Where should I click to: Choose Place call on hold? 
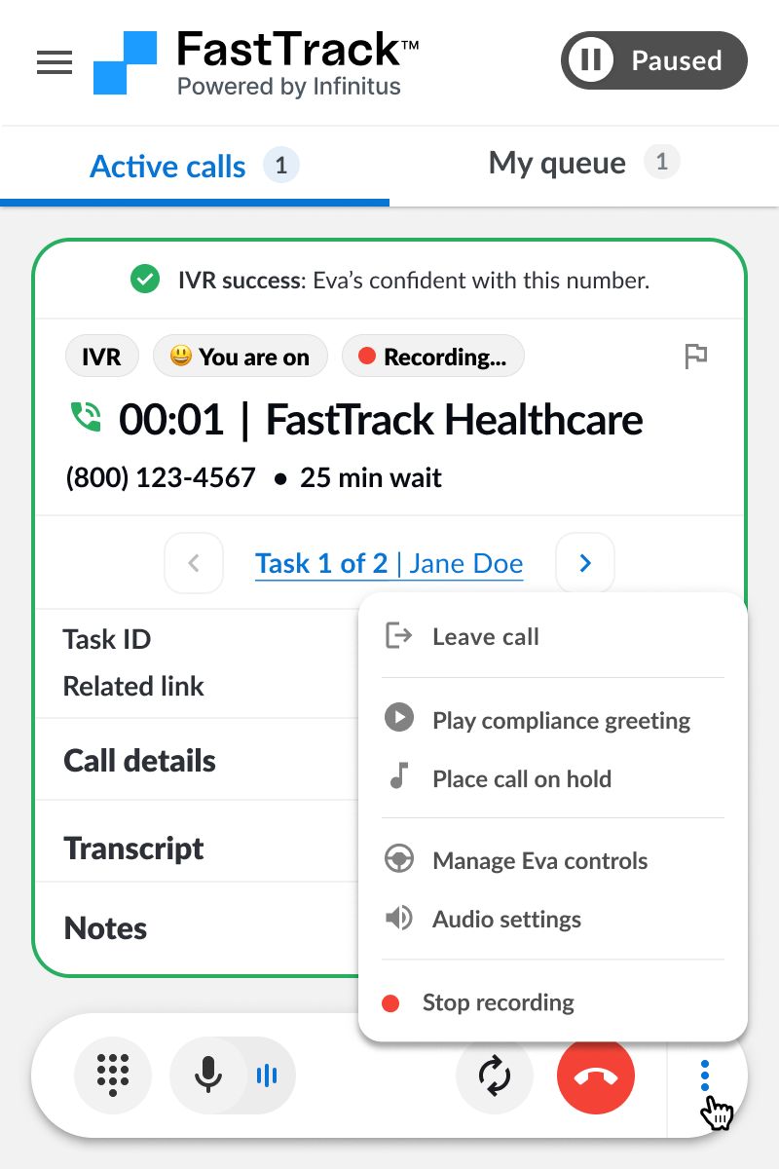[553, 778]
